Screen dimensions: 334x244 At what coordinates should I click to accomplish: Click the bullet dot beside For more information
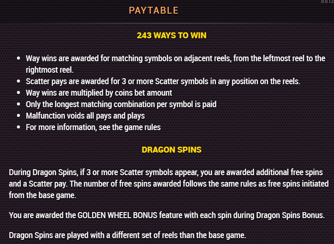19,128
